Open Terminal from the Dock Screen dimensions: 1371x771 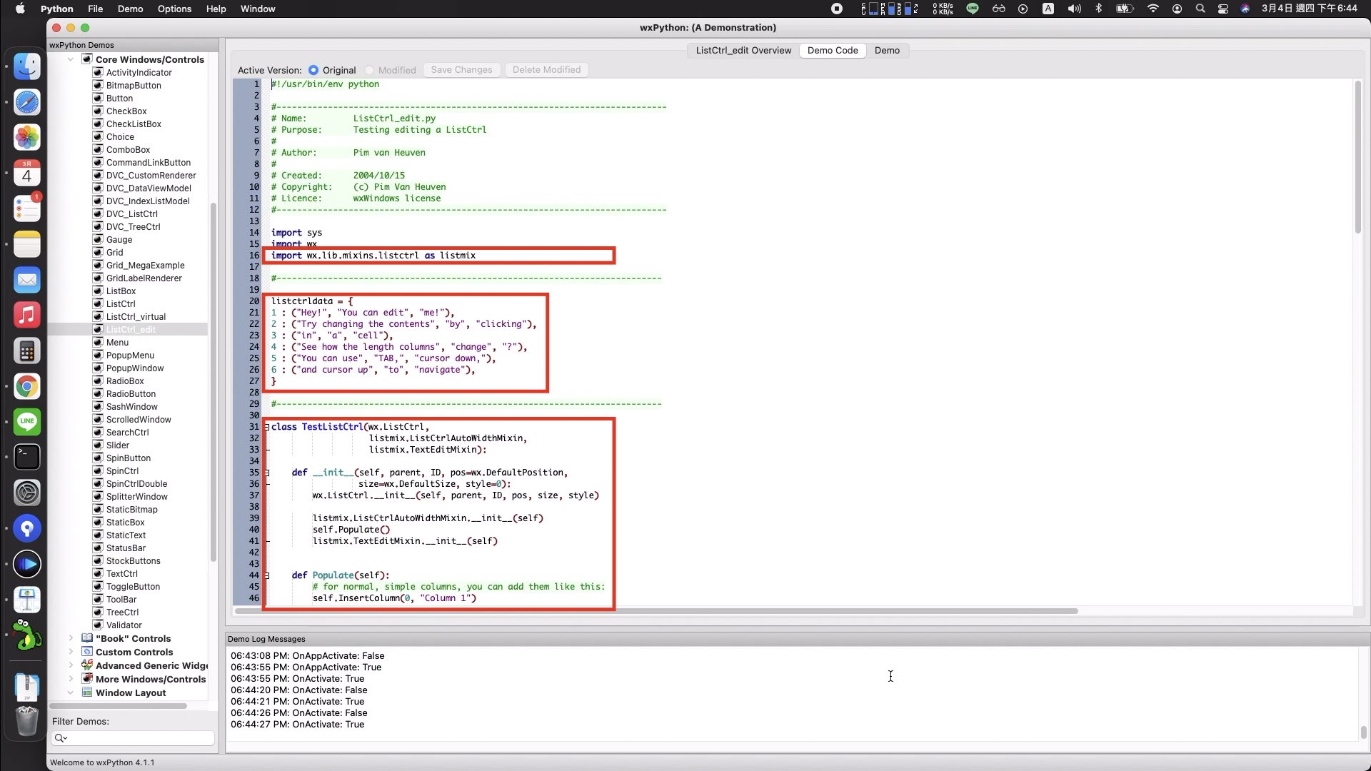(27, 457)
